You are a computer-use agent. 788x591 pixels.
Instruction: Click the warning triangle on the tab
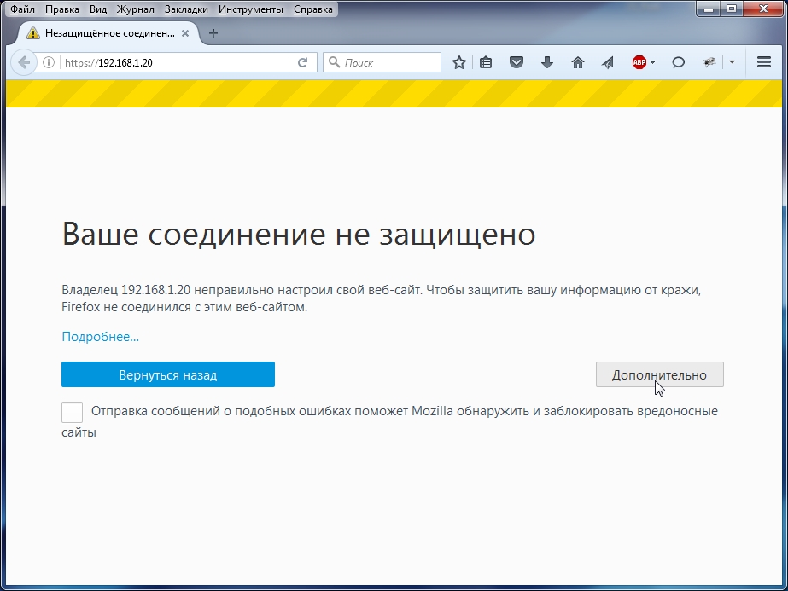coord(33,33)
